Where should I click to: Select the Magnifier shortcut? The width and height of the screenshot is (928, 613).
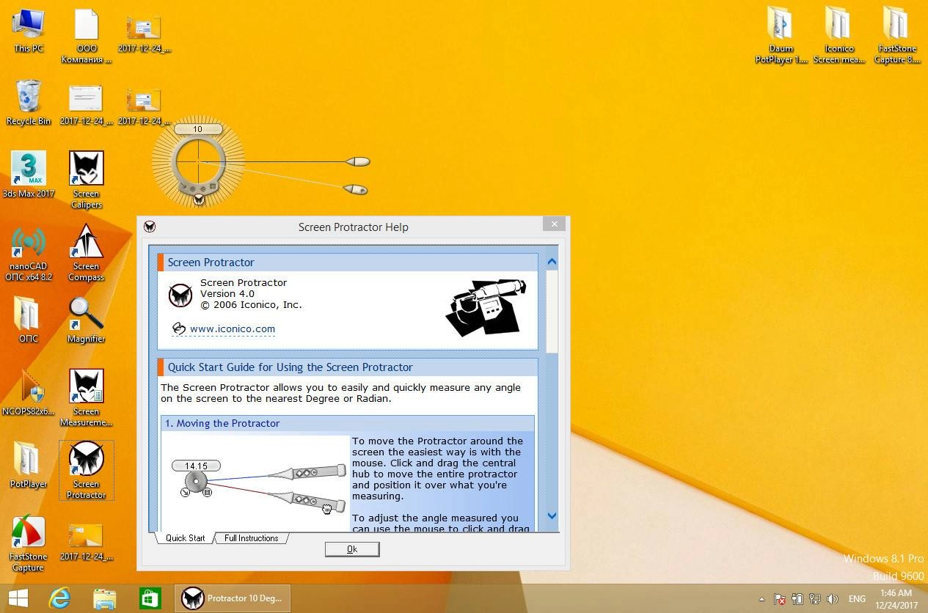(x=87, y=320)
